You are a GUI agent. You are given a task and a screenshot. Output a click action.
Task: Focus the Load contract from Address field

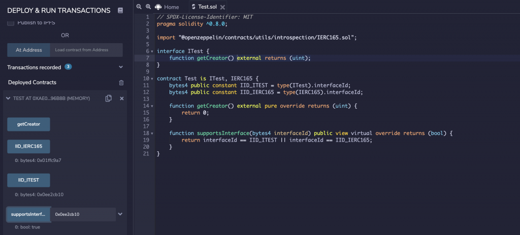click(x=86, y=50)
